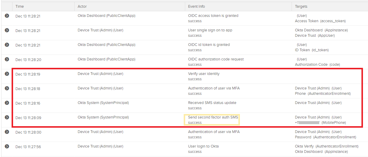This screenshot has width=368, height=157.
Task: Click 'Okta Dashboard (AppInstance)' target in login row
Action: [321, 152]
